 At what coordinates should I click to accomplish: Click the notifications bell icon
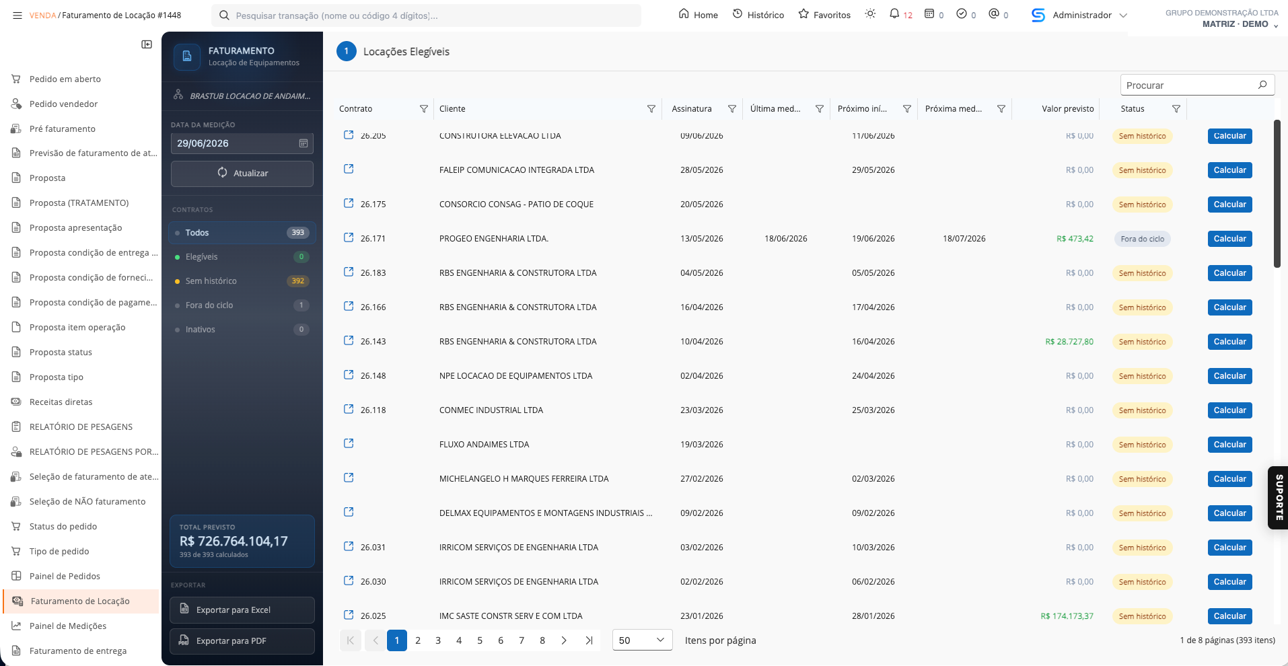click(x=894, y=13)
